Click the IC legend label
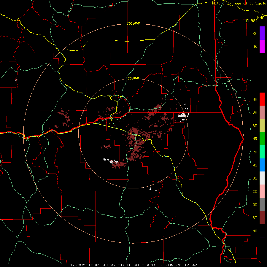 pos(255,192)
